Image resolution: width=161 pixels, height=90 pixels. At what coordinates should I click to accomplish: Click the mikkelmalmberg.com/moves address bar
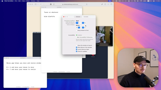coord(70,4)
